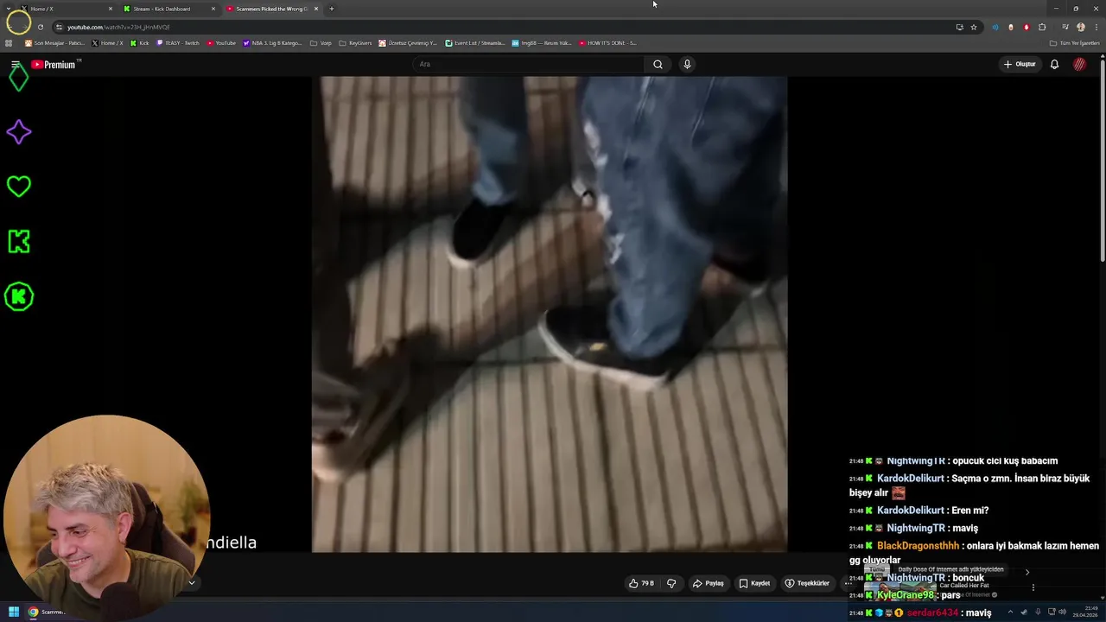Viewport: 1106px width, 622px height.
Task: Open options for 'Car Called Her Fat' video
Action: tap(1033, 587)
